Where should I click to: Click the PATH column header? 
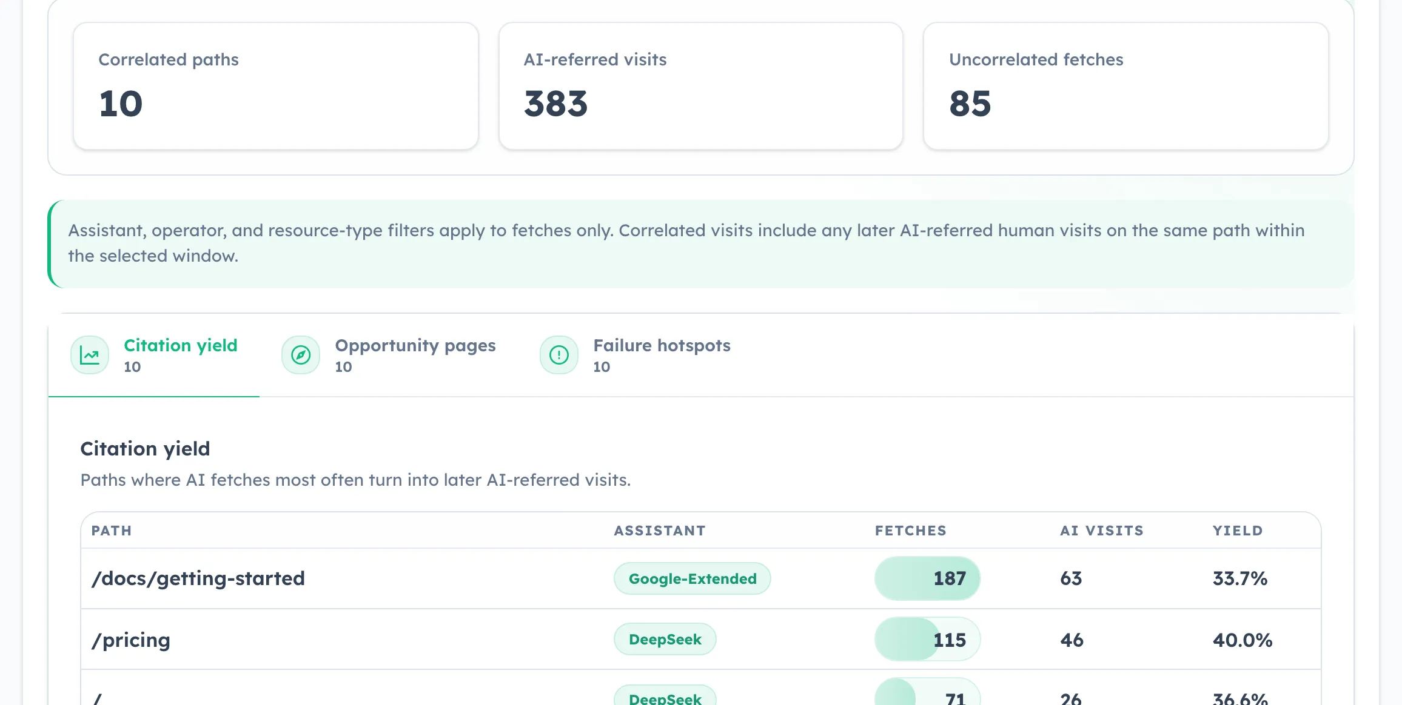point(112,531)
